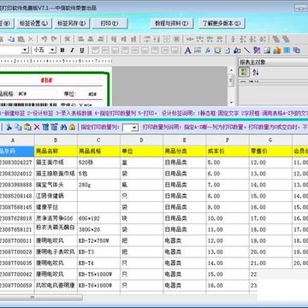Image resolution: width=308 pixels, height=308 pixels.
Task: Select column D header
Action: click(x=142, y=140)
